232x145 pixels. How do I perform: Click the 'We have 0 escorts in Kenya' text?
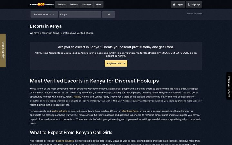62,33
